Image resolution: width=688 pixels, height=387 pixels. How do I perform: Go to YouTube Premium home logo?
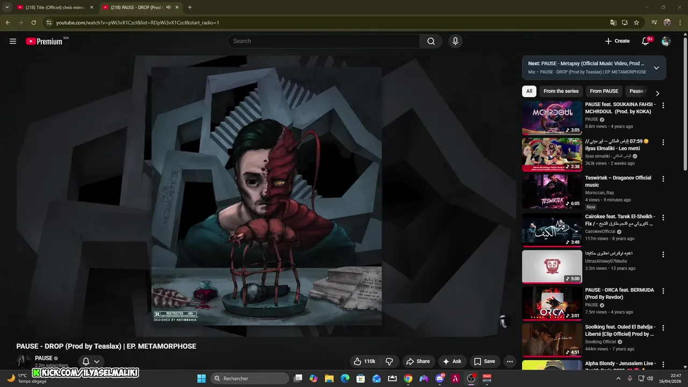tap(44, 41)
